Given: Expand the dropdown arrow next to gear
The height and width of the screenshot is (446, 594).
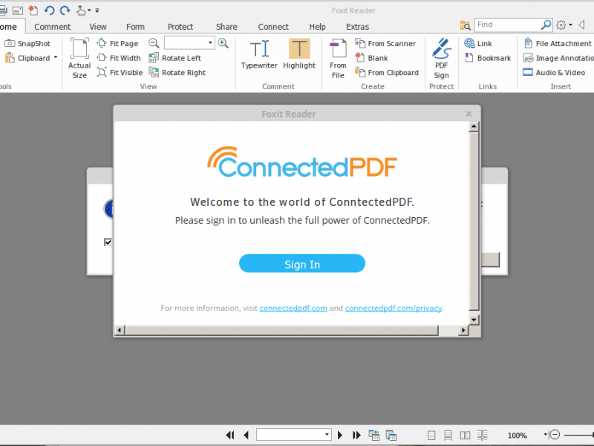Looking at the screenshot, I should pos(570,25).
